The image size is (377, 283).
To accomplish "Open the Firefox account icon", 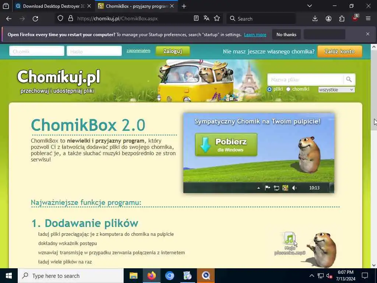I will click(x=328, y=18).
